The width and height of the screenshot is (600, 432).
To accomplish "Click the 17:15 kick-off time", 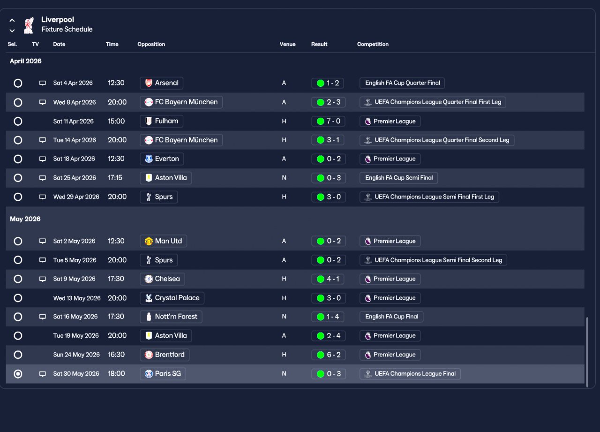I will tap(115, 178).
